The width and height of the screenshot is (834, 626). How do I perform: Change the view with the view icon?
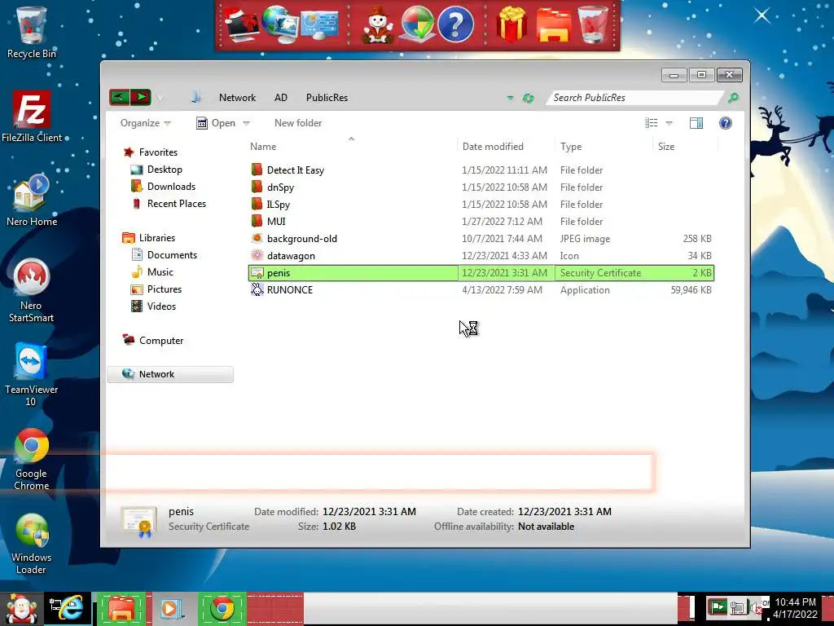pyautogui.click(x=652, y=123)
